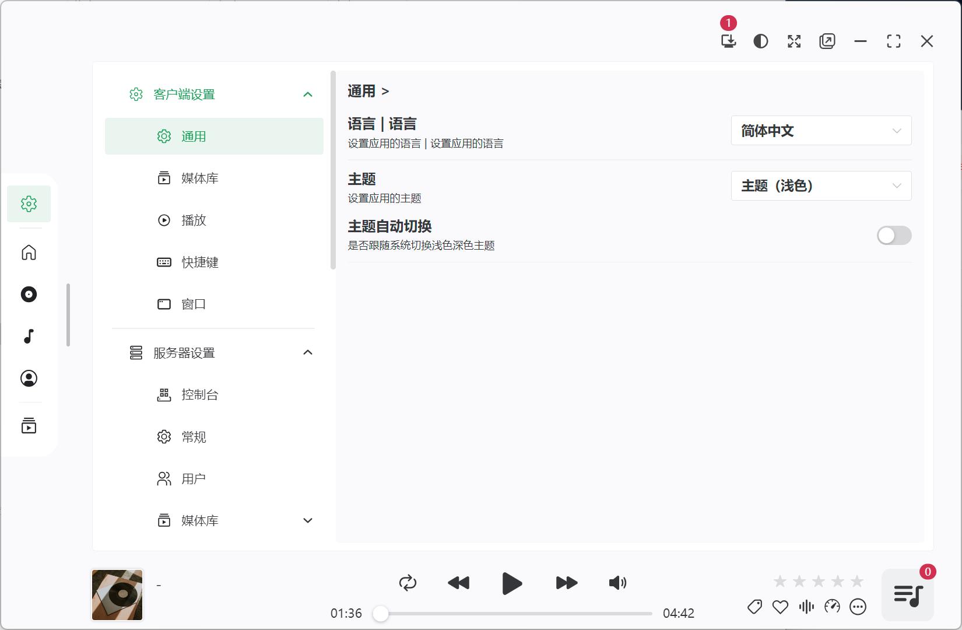Enable the 主题自动切换 switch
Screen dimensions: 962x630
click(x=894, y=235)
